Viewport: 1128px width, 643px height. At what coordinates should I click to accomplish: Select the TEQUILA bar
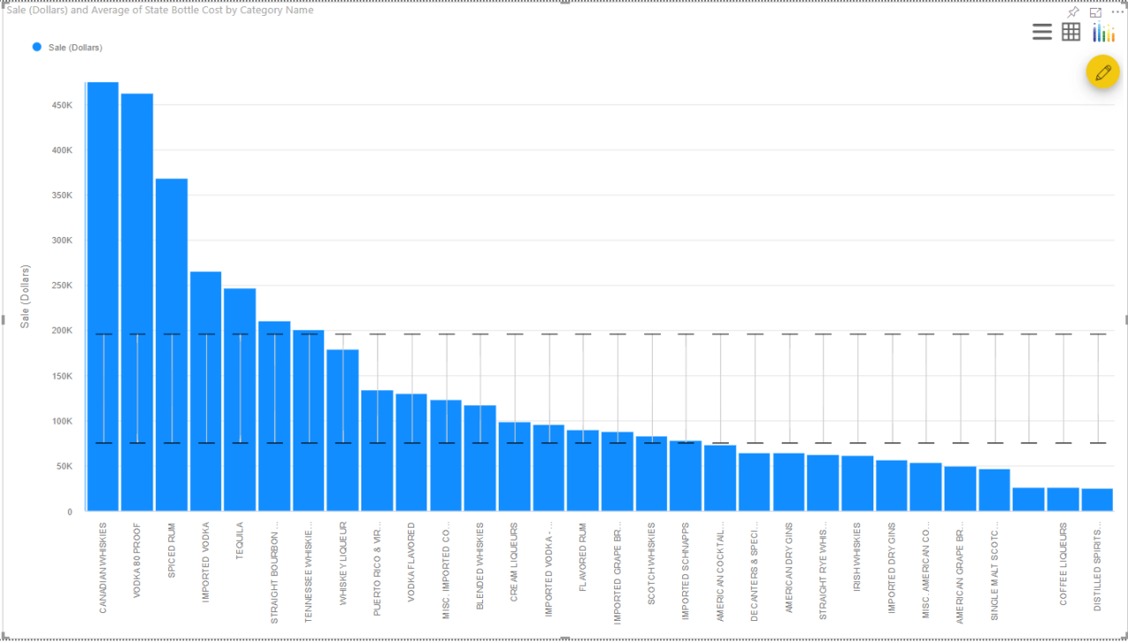[x=240, y=396]
